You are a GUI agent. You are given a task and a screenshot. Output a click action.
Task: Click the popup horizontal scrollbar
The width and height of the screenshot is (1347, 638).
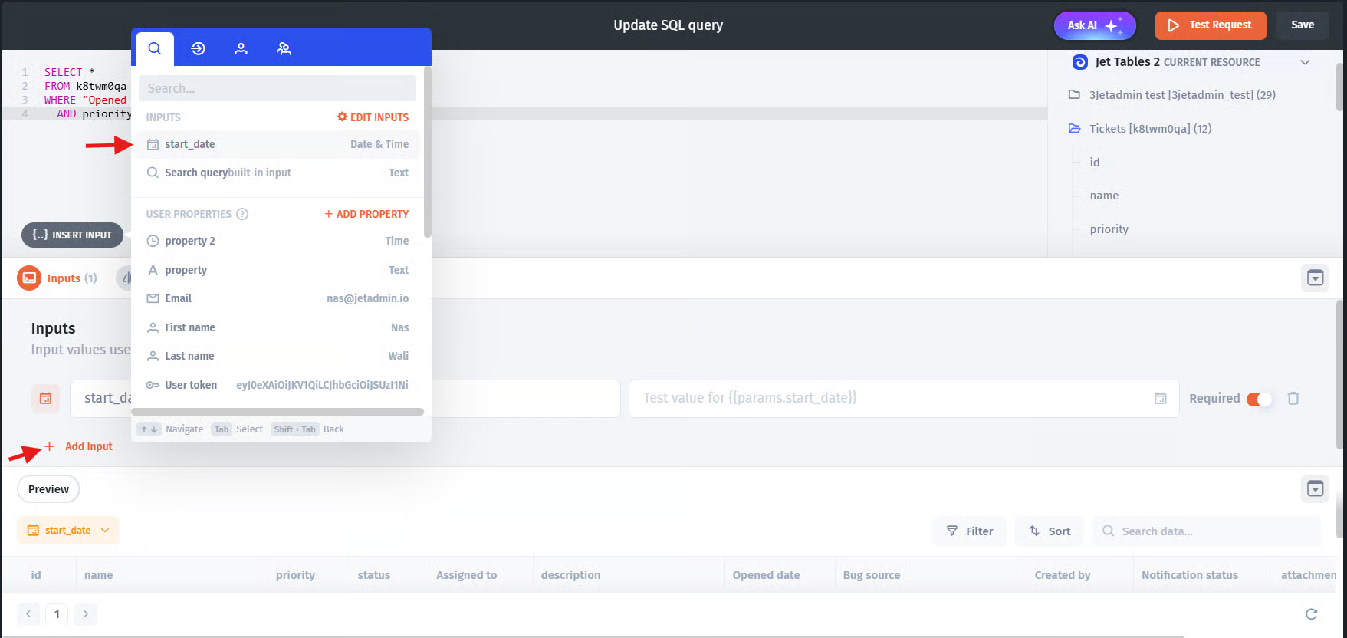(278, 412)
